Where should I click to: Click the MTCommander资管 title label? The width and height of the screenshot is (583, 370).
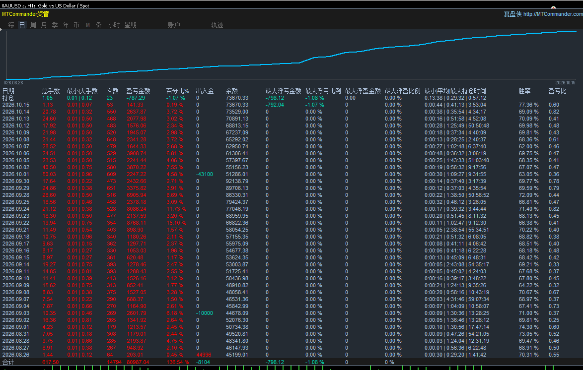pyautogui.click(x=25, y=14)
